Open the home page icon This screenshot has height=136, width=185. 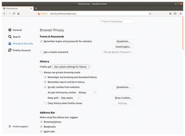coord(18,14)
